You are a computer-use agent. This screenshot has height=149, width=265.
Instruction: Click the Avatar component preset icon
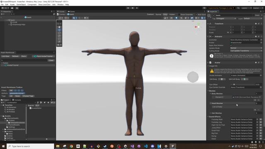coord(258,62)
